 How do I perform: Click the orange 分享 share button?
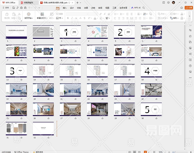click(189, 8)
